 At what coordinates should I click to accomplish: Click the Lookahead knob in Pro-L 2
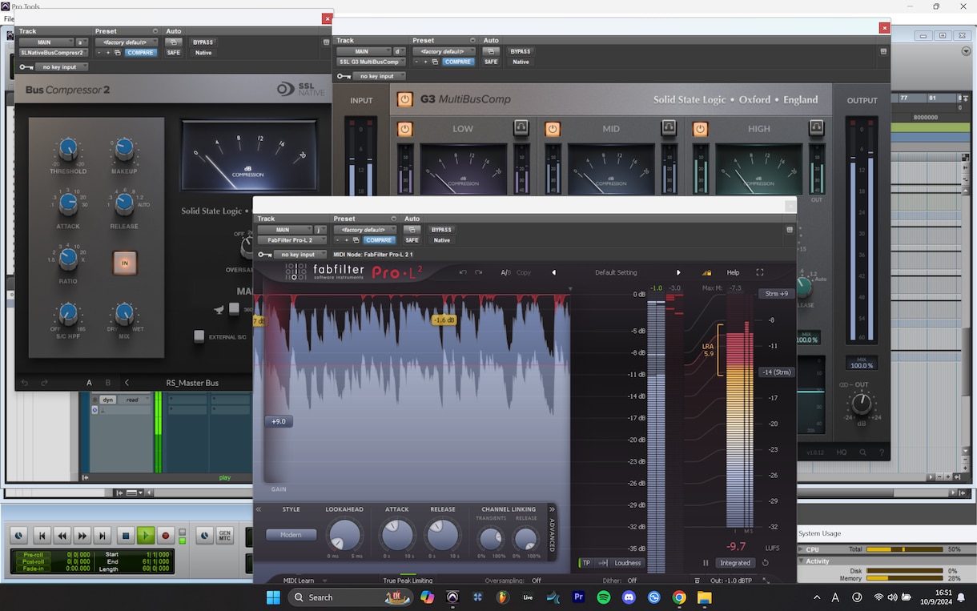click(x=344, y=535)
